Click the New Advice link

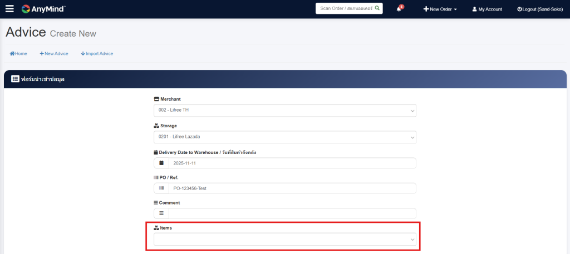click(x=54, y=53)
